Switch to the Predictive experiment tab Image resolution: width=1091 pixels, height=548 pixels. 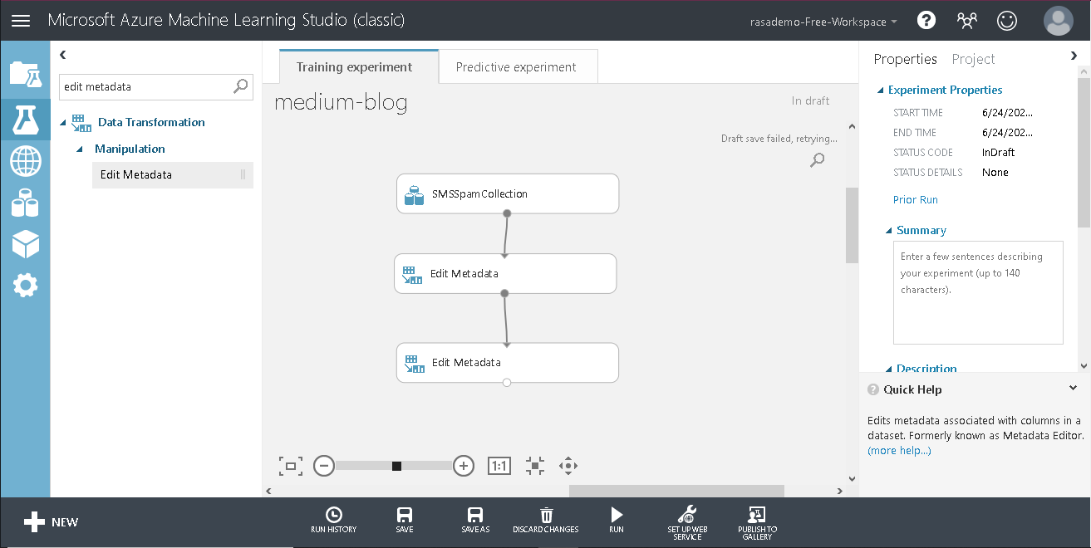point(518,66)
